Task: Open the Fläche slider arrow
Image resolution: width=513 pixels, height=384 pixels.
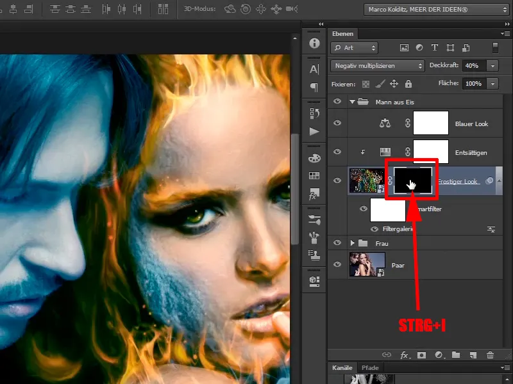Action: click(492, 84)
